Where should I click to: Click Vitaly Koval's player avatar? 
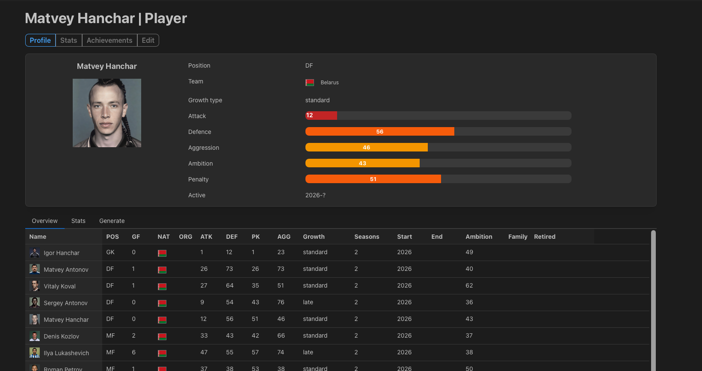pyautogui.click(x=35, y=286)
